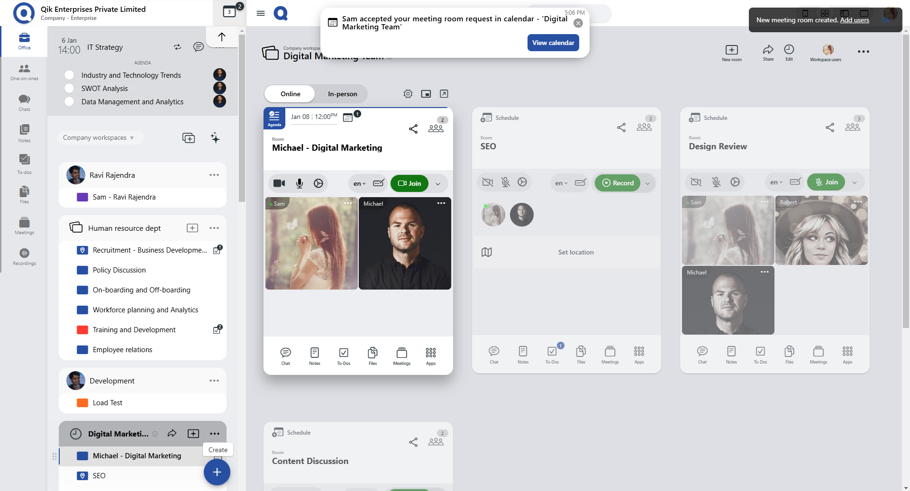Image resolution: width=910 pixels, height=491 pixels.
Task: Toggle microphone in Michael - Digital Marketing room
Action: (x=299, y=183)
